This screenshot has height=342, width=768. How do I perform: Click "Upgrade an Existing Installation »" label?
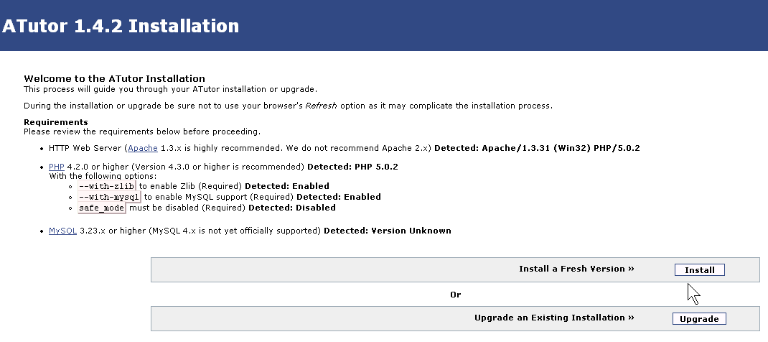click(554, 318)
